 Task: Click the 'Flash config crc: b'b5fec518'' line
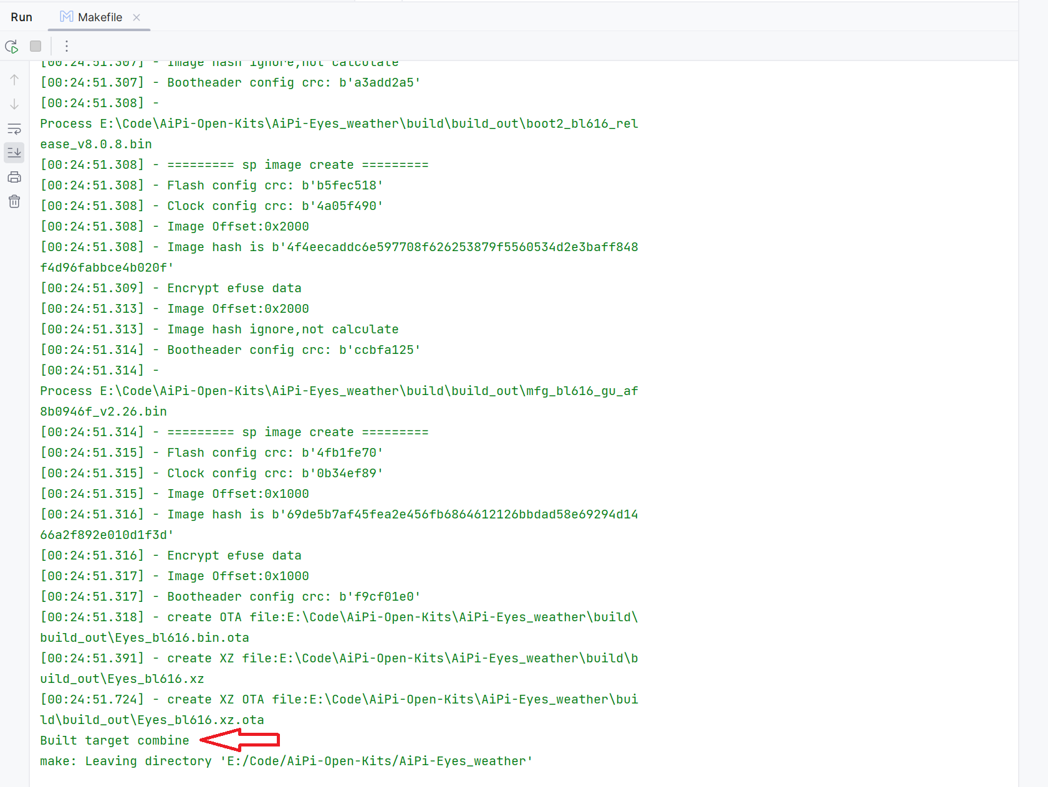pyautogui.click(x=212, y=185)
